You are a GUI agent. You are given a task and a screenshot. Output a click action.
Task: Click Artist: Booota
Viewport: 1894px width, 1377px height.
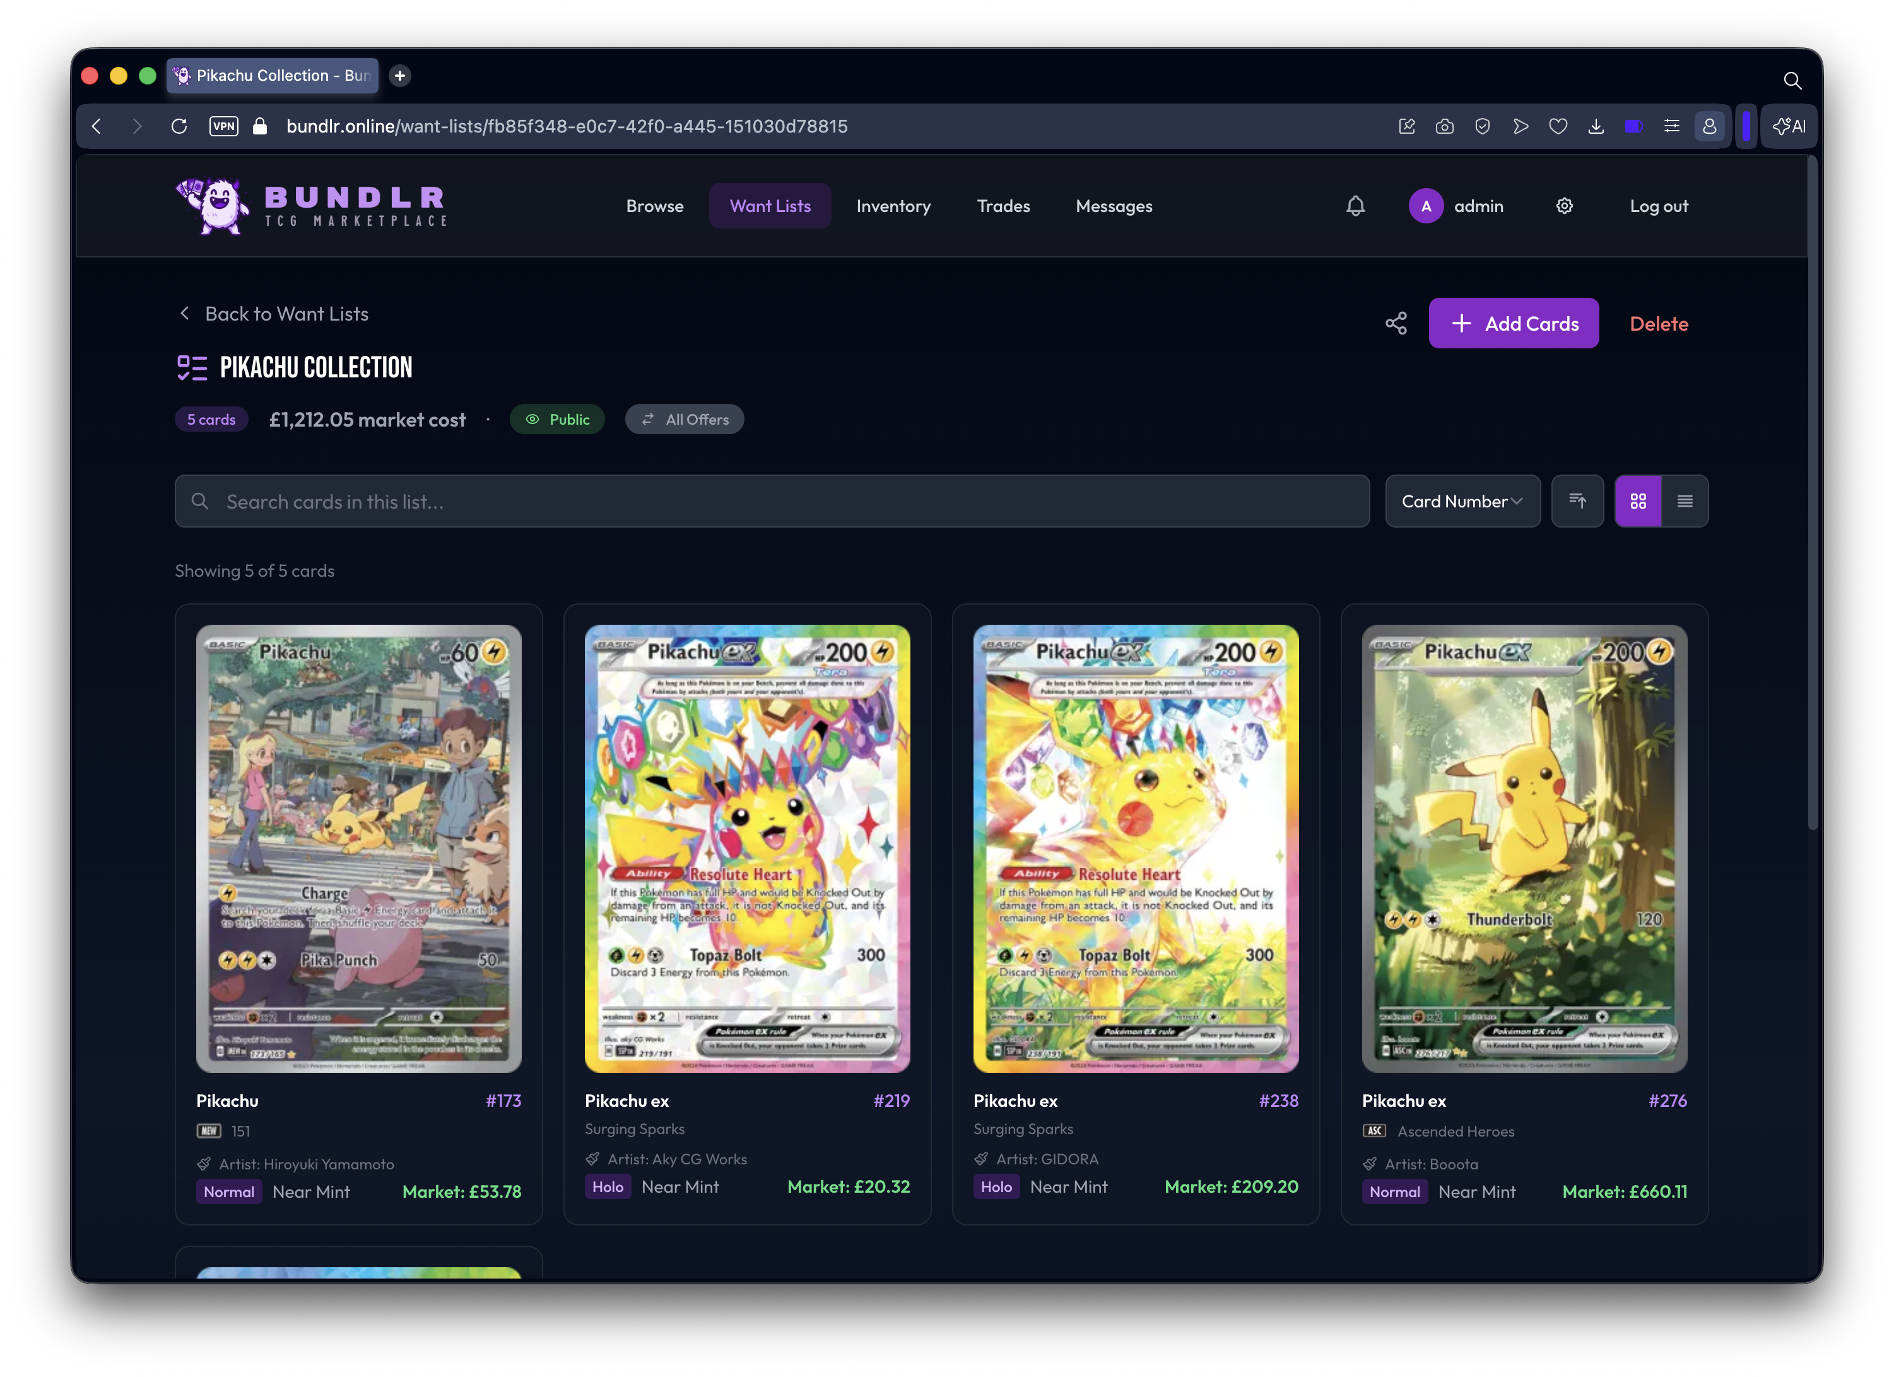(x=1430, y=1164)
